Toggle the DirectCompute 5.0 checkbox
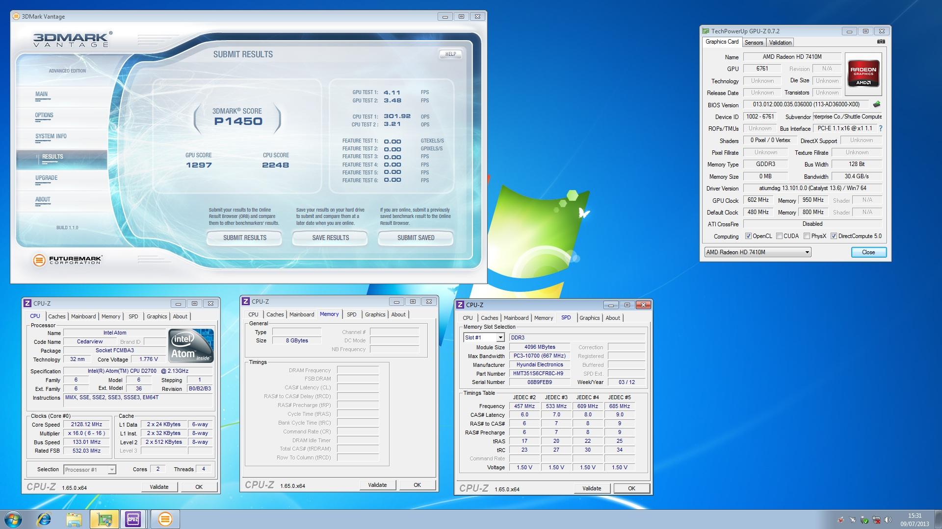 (834, 236)
